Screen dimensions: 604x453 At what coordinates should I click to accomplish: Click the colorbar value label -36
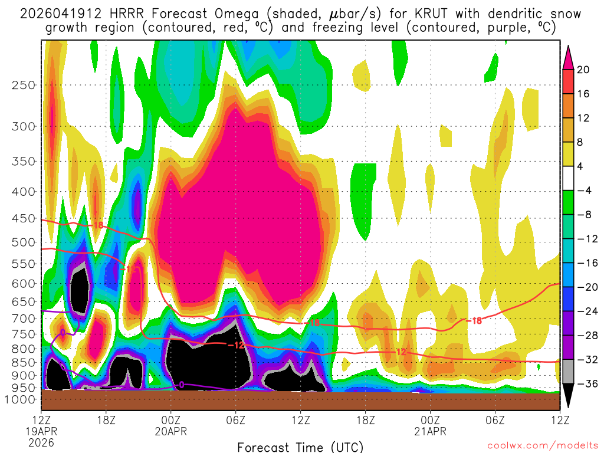pos(587,383)
